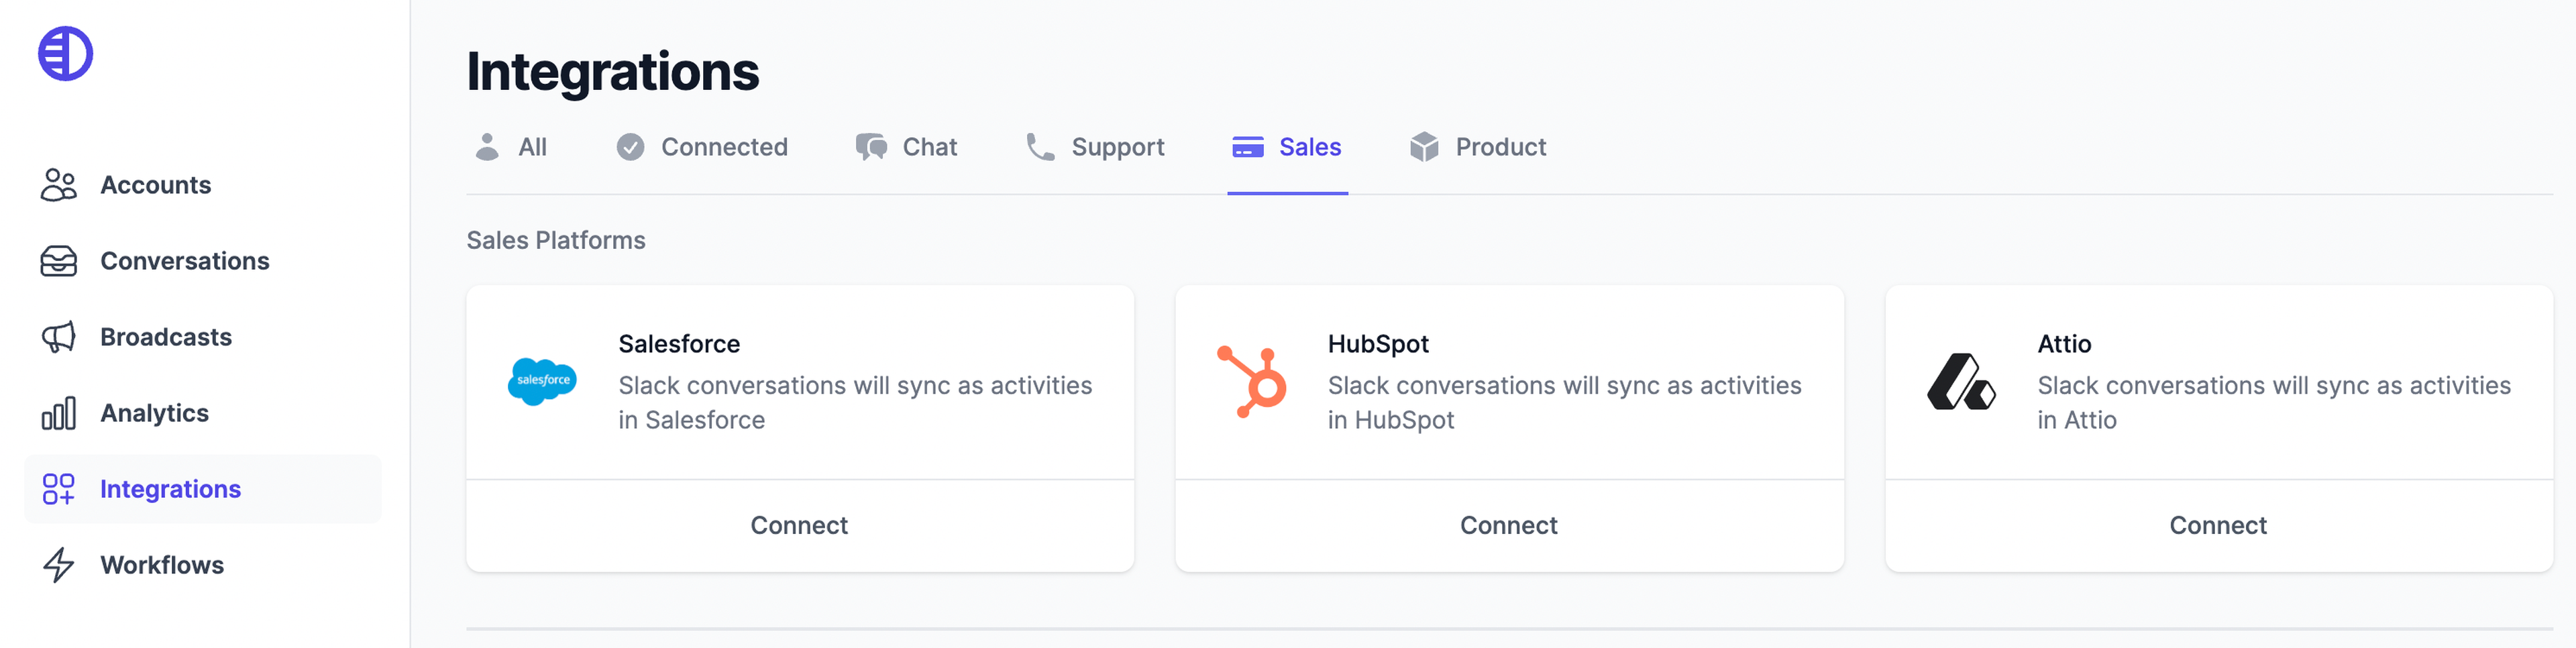
Task: Click the Salesforce cloud logo
Action: pyautogui.click(x=544, y=381)
